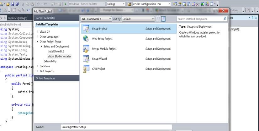Viewport: 259px width, 131px height.
Task: Select the Setup Wizard template icon
Action: [86, 59]
